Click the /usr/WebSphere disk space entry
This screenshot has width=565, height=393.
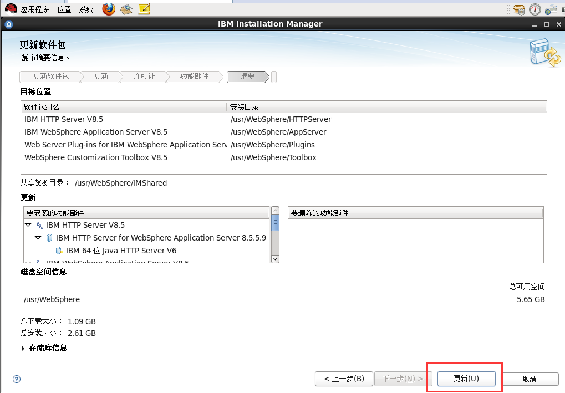[x=52, y=300]
